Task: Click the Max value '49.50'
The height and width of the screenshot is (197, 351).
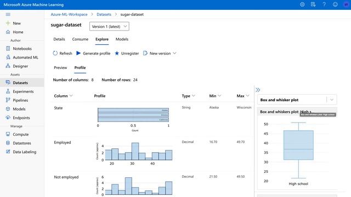Action: 241,176
